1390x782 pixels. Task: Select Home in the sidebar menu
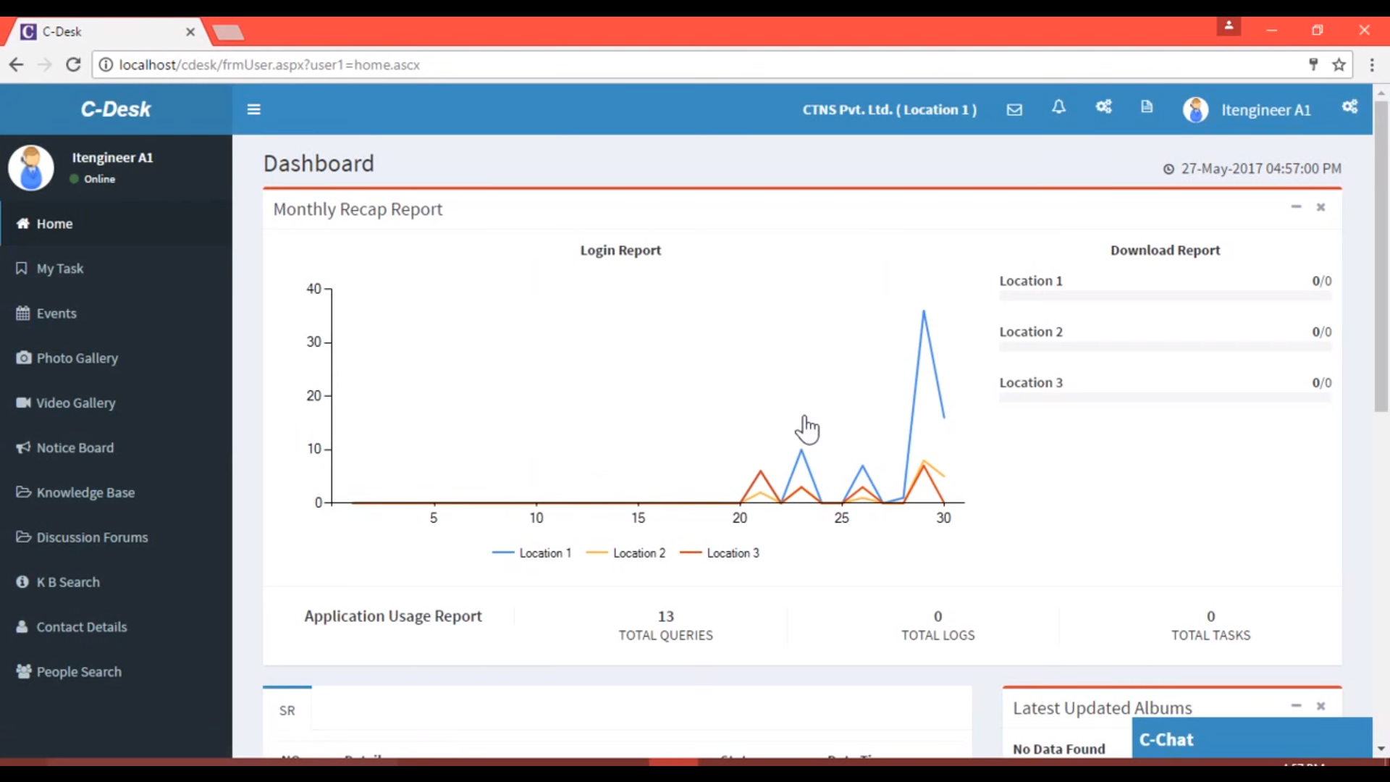click(54, 223)
